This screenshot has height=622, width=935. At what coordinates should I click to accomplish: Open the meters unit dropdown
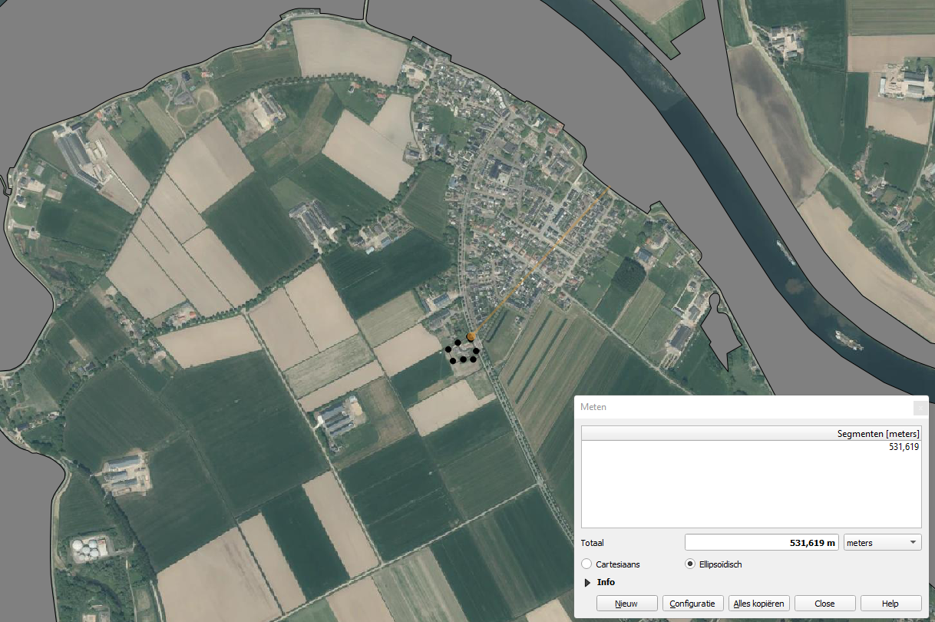tap(882, 543)
